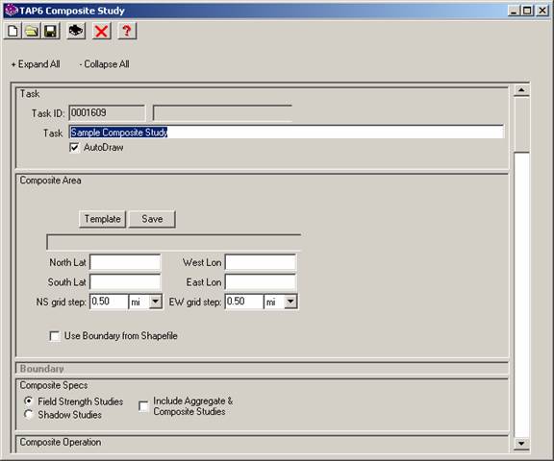This screenshot has width=554, height=461.
Task: Open the EW grid step units dropdown
Action: [290, 302]
